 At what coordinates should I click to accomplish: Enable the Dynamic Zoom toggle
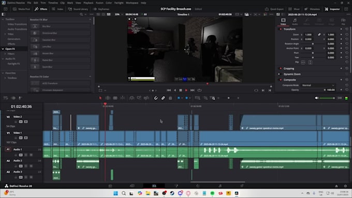pos(279,74)
